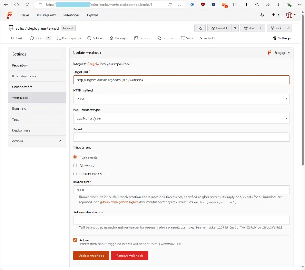305x270 pixels.
Task: Open Deploy keys settings in sidebar
Action: click(37, 130)
